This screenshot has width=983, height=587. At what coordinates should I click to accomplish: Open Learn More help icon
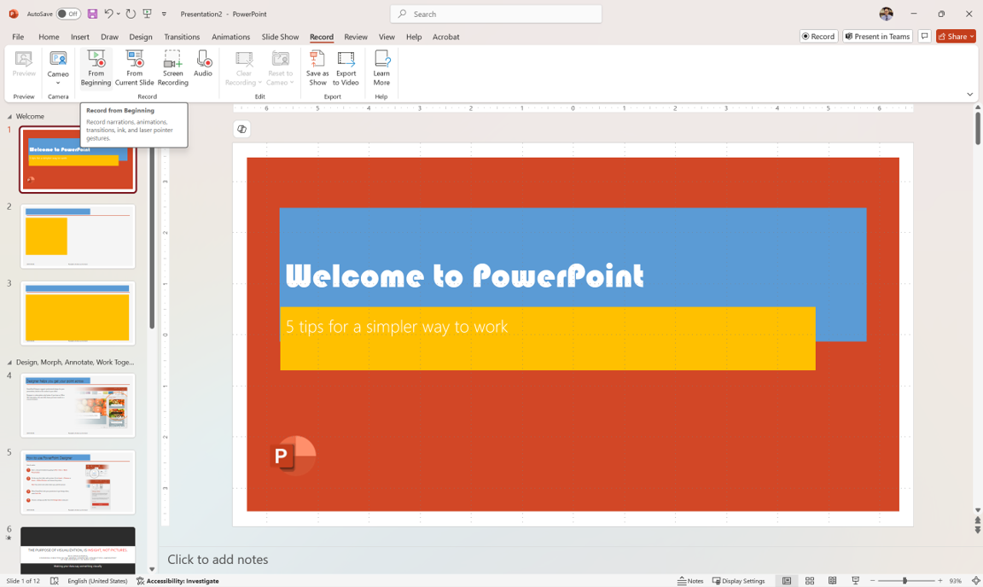pos(381,60)
